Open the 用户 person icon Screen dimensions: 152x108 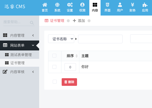pos(120,5)
